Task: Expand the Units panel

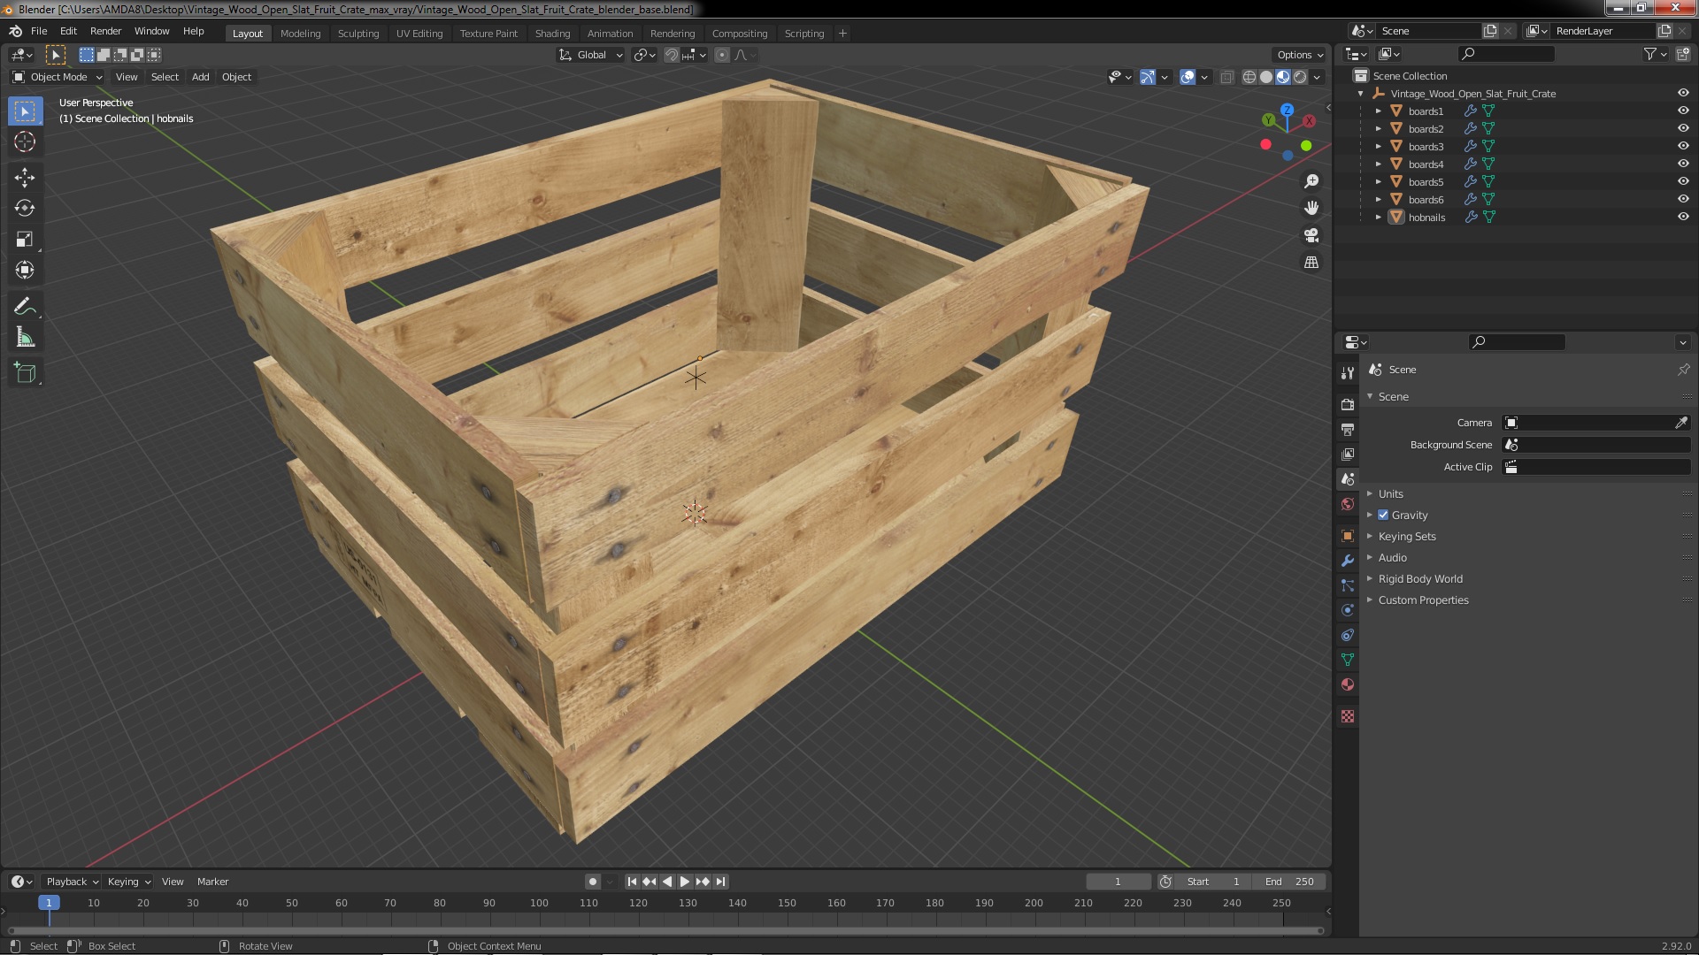Action: (x=1390, y=493)
